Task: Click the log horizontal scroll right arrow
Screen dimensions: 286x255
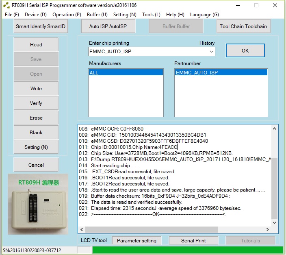Action: pyautogui.click(x=268, y=230)
